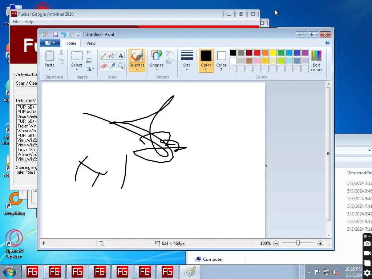Click the Zoom out minus button

[x=276, y=243]
